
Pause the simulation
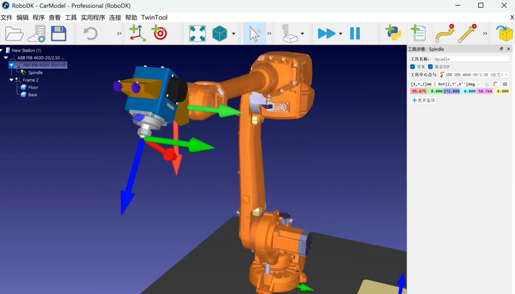point(355,33)
